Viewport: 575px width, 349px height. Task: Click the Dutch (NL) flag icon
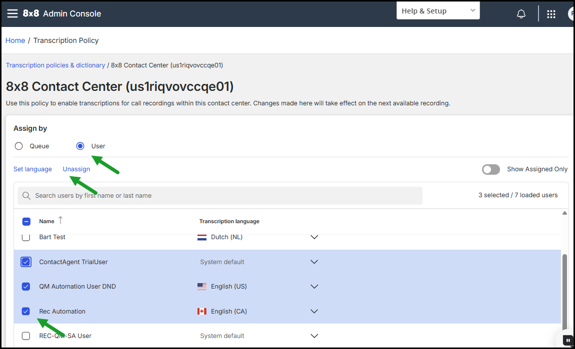pyautogui.click(x=202, y=237)
